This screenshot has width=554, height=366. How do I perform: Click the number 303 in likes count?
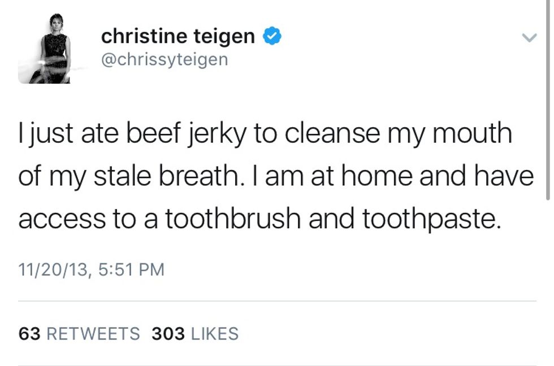[168, 334]
